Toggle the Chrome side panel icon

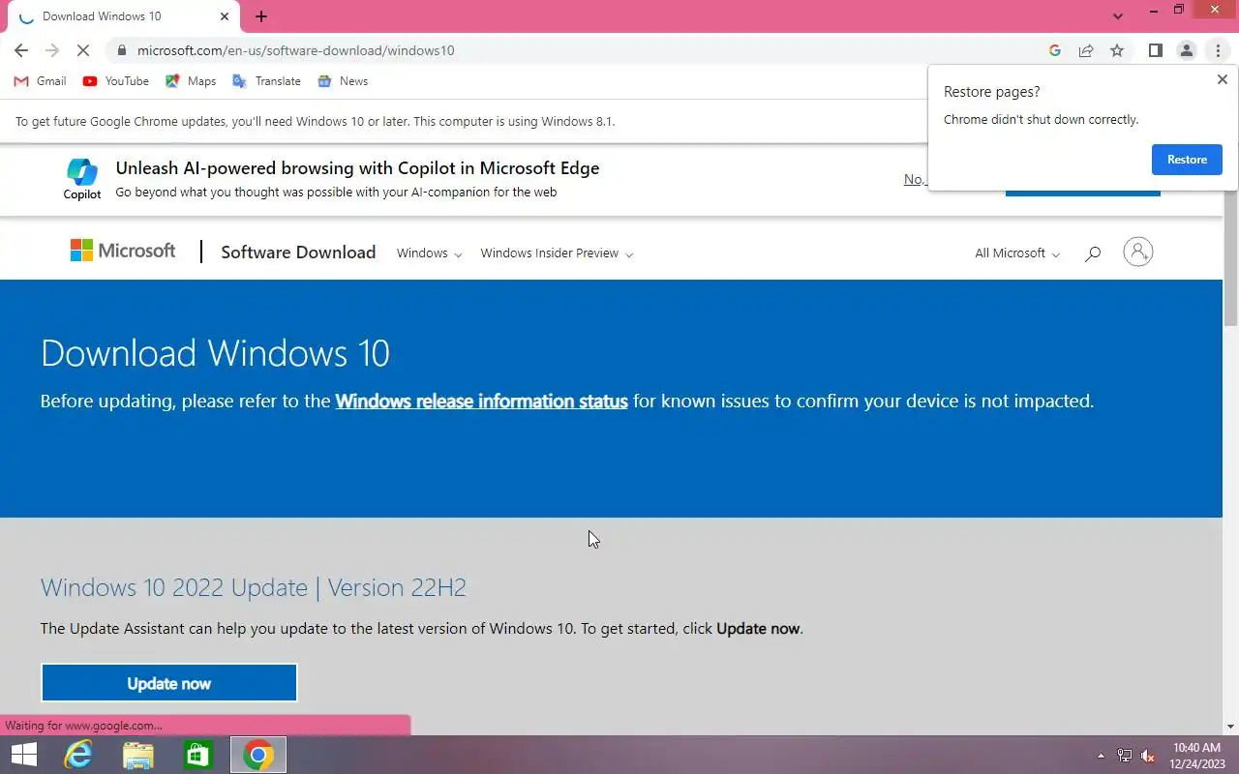point(1155,50)
